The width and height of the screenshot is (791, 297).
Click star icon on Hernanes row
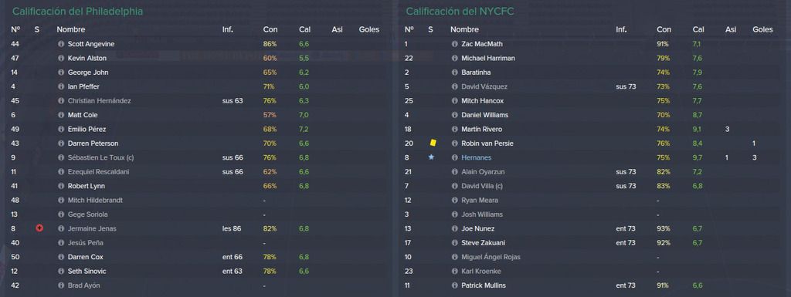coord(431,157)
